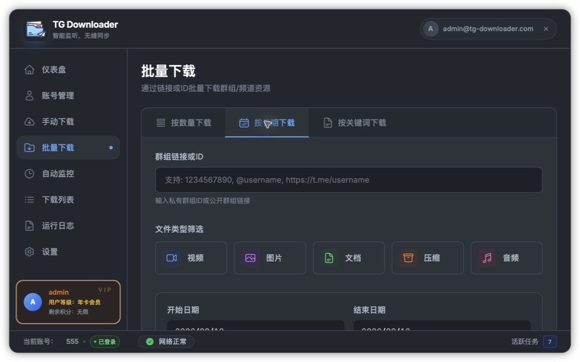
Task: Go to 手动下载 in the sidebar
Action: pos(68,122)
